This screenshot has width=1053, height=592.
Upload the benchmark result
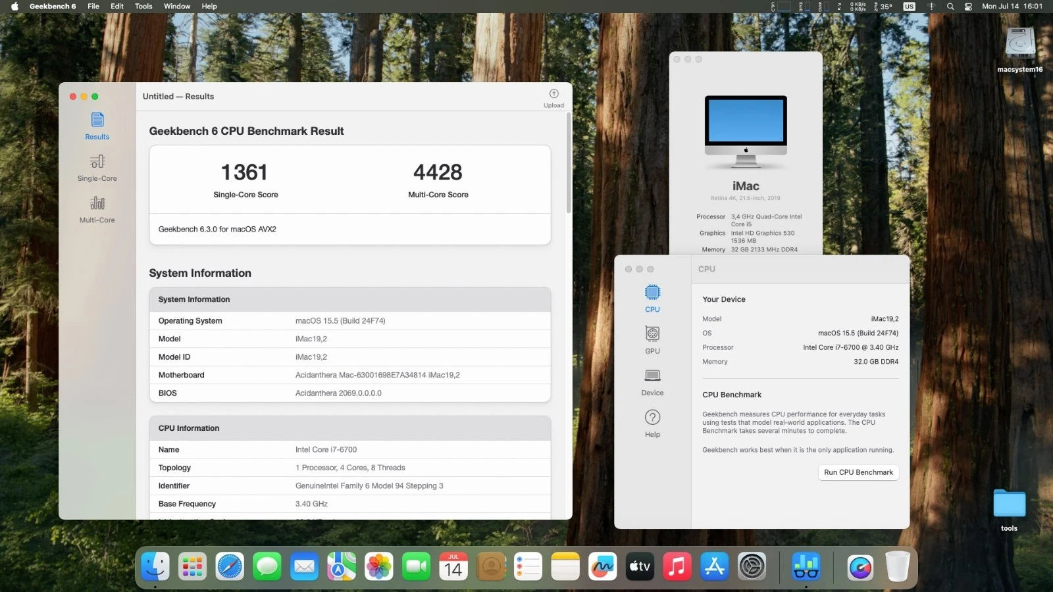553,98
